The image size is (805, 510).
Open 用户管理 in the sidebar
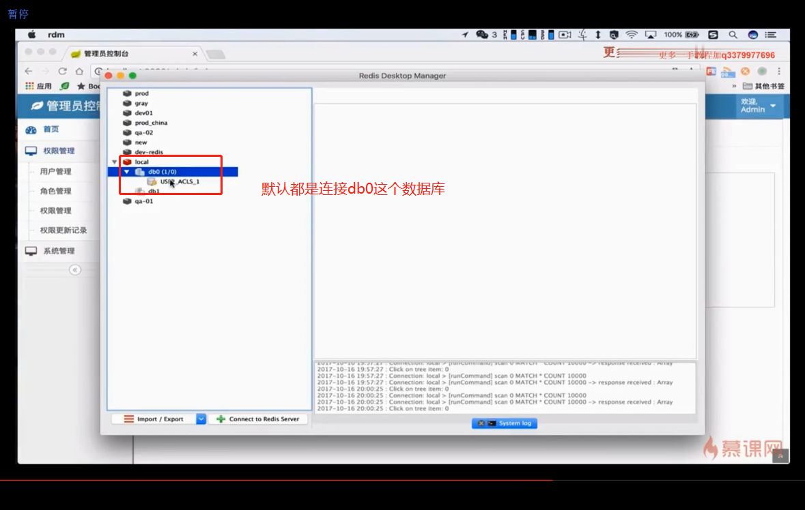55,171
